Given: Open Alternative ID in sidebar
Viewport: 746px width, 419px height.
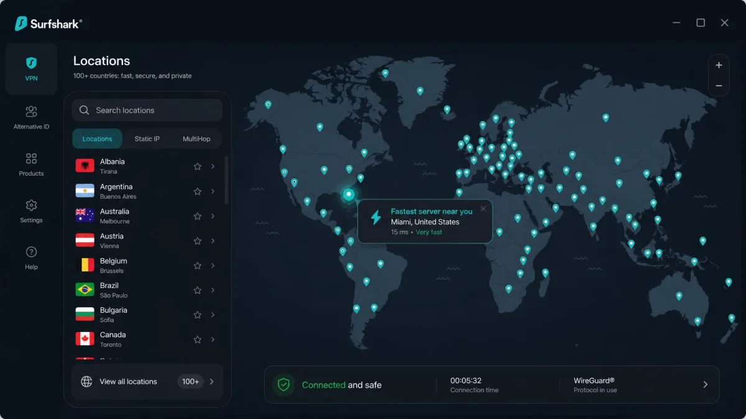Looking at the screenshot, I should coord(31,117).
